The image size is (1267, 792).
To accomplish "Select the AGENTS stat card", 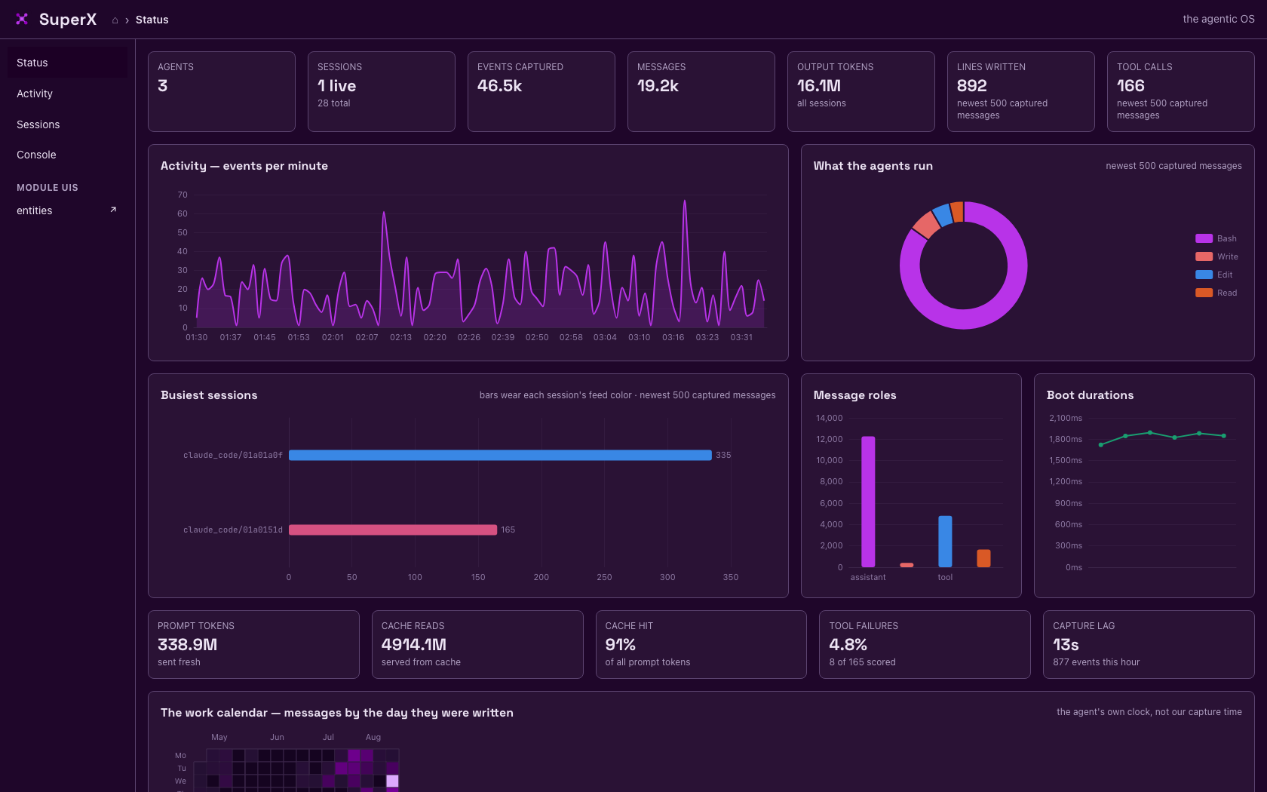I will [222, 91].
